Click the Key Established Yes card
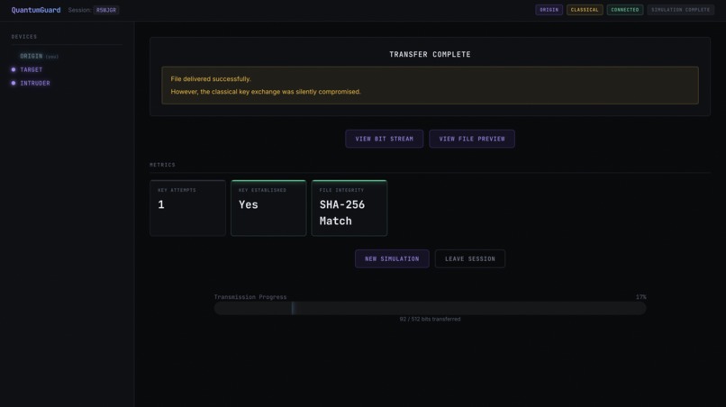Image resolution: width=726 pixels, height=407 pixels. click(x=268, y=208)
